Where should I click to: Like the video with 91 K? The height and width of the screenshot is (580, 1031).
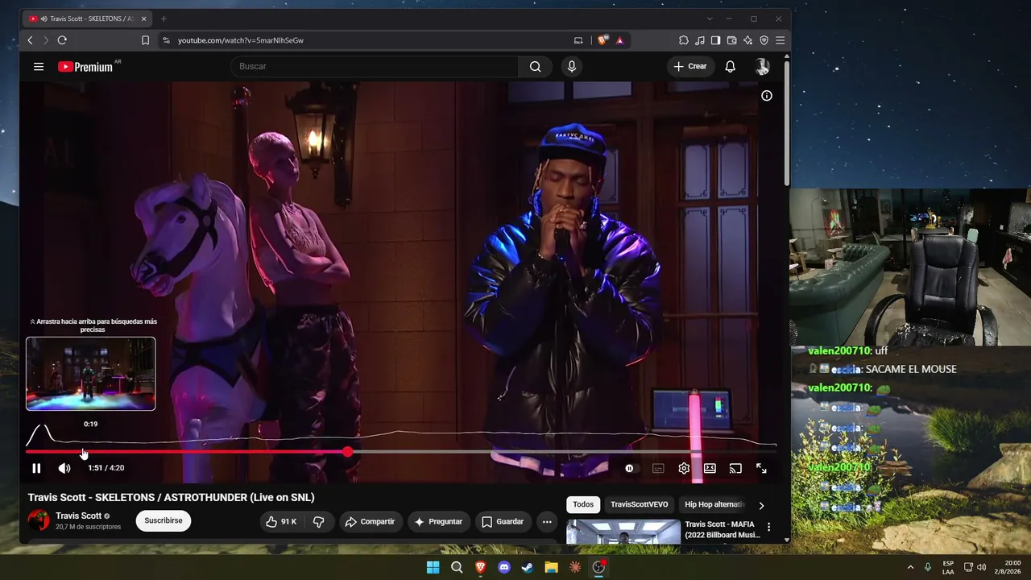tap(282, 522)
